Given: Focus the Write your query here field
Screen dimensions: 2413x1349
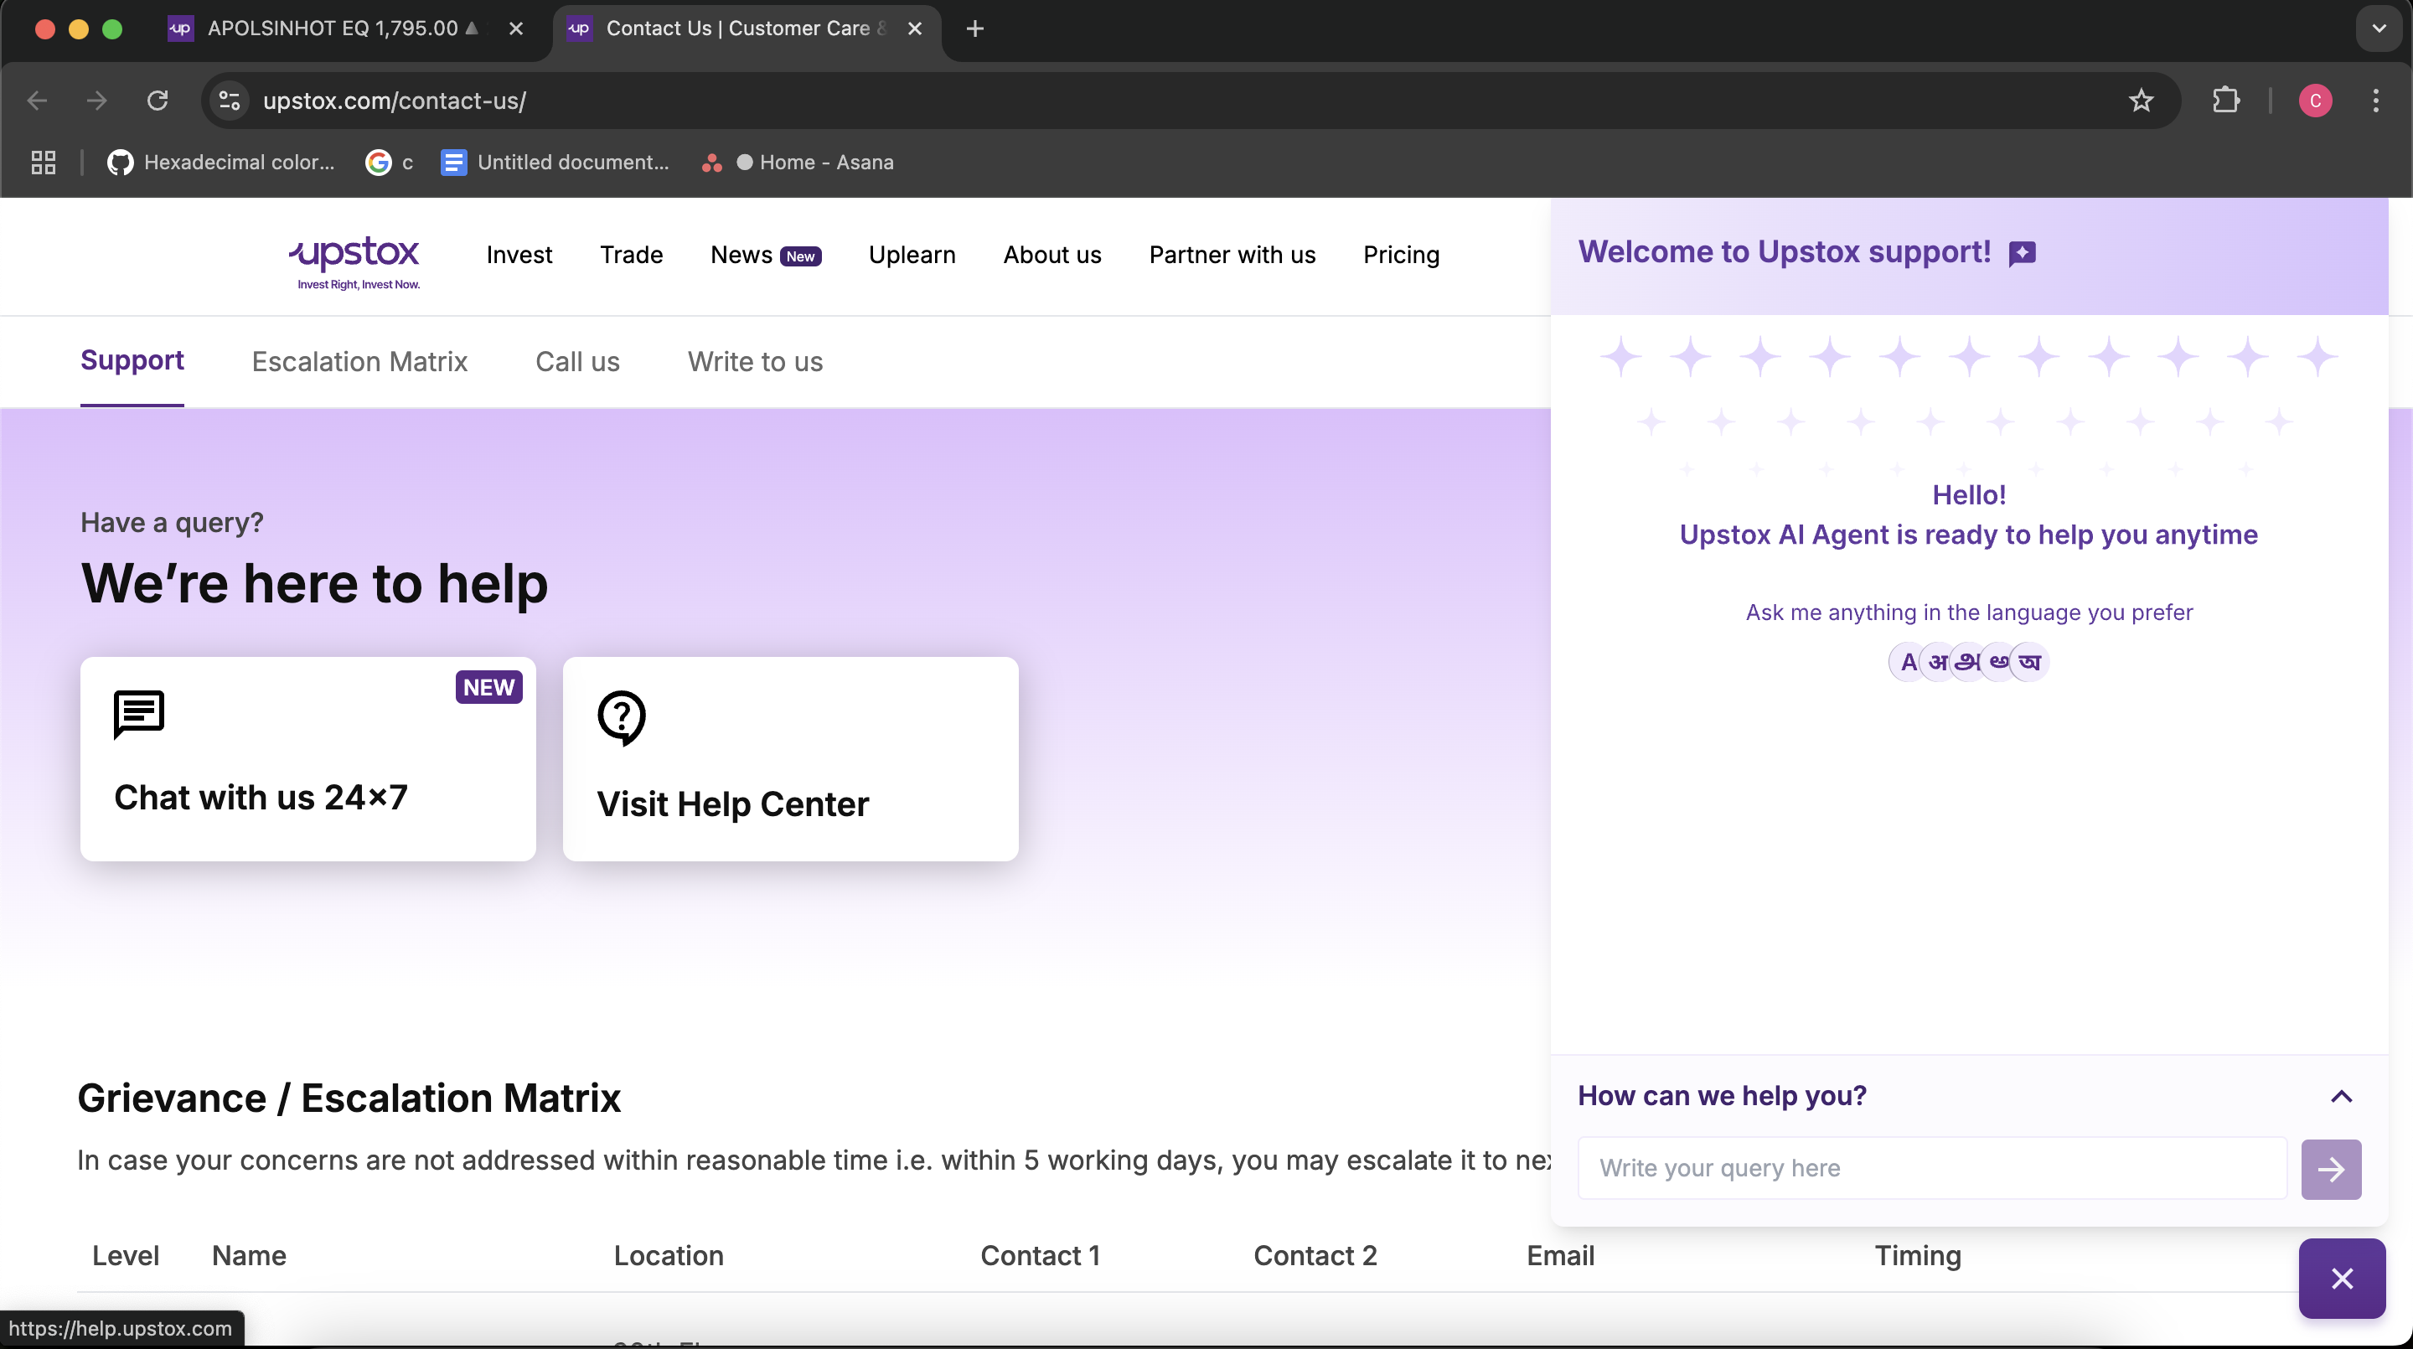Looking at the screenshot, I should coord(1931,1168).
